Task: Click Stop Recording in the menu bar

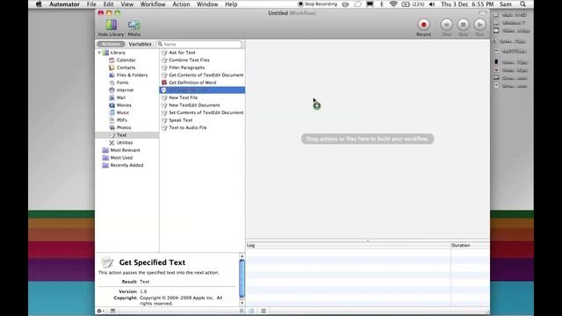Action: point(318,4)
